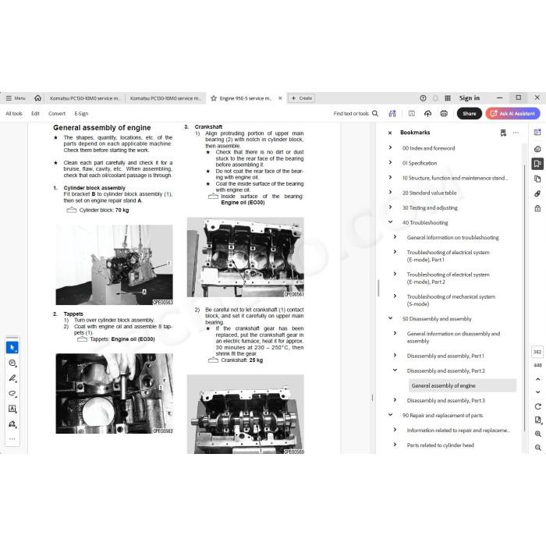Open the E-Sign menu
Screen dimensions: 546x546
[81, 114]
